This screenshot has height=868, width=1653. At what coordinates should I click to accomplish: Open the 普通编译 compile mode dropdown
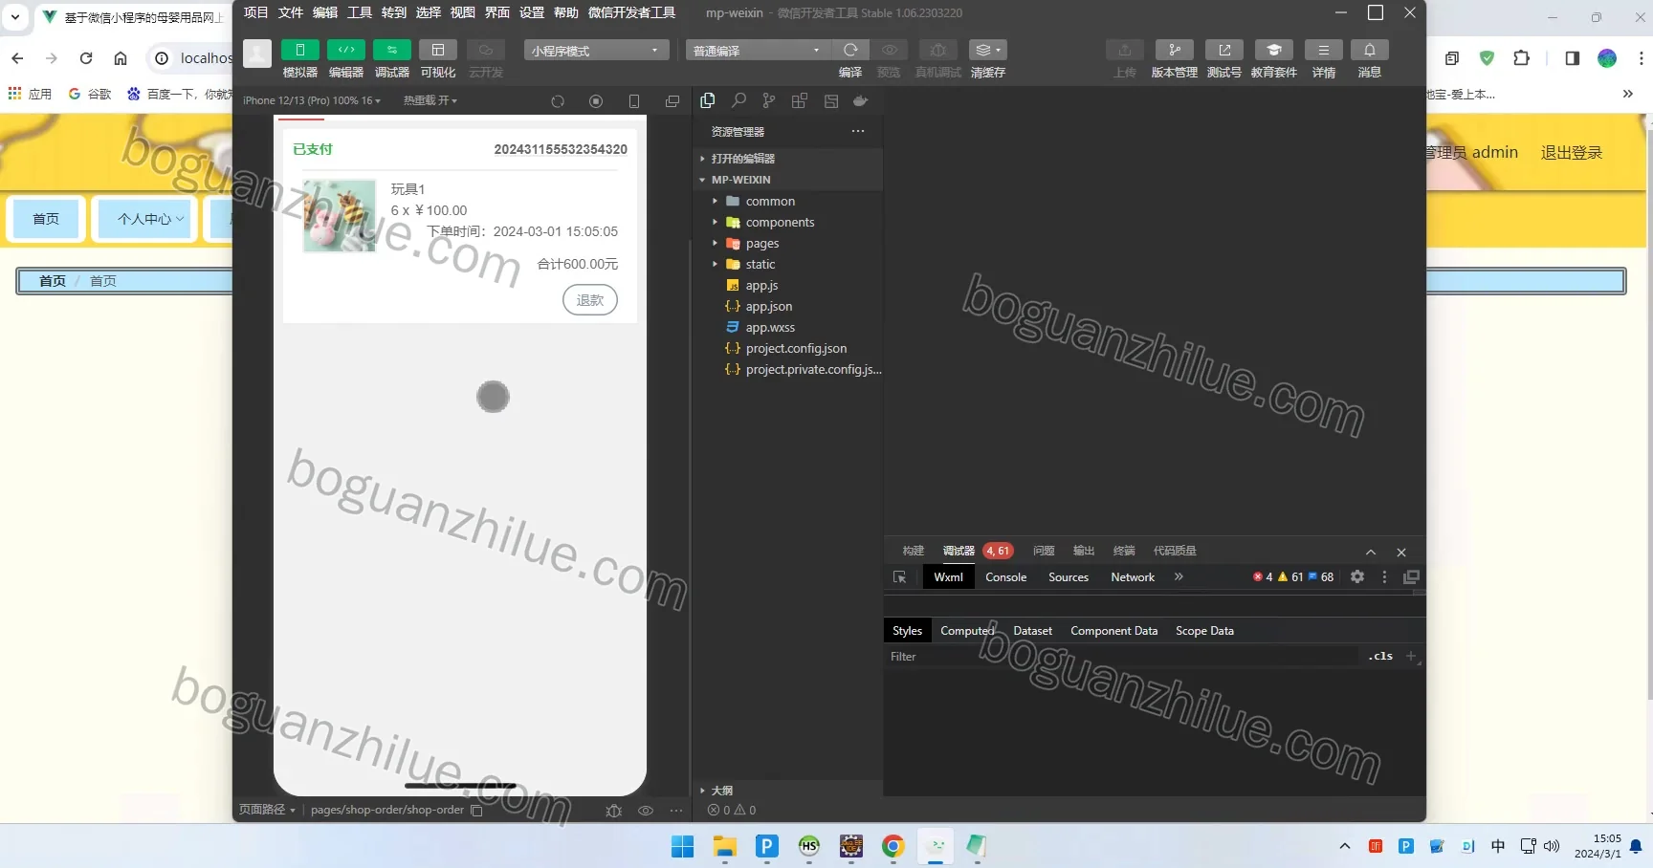[x=758, y=50]
